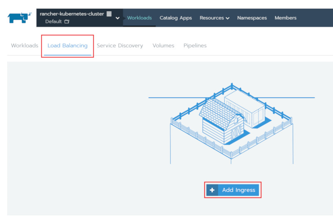Switch to the Workloads sub-tab

[x=25, y=45]
